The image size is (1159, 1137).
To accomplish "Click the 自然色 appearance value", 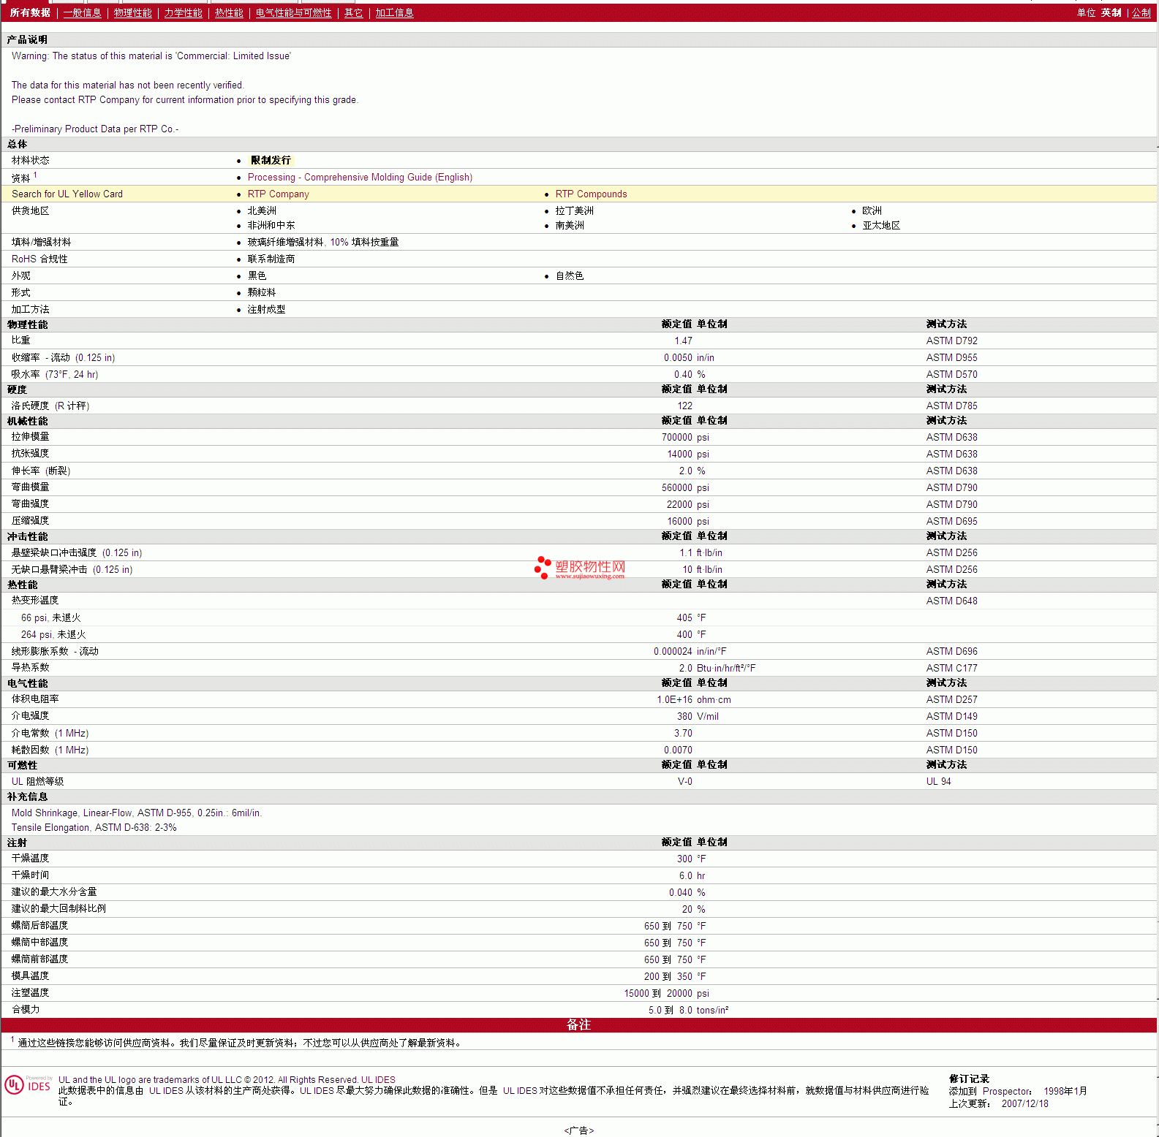I will [570, 275].
